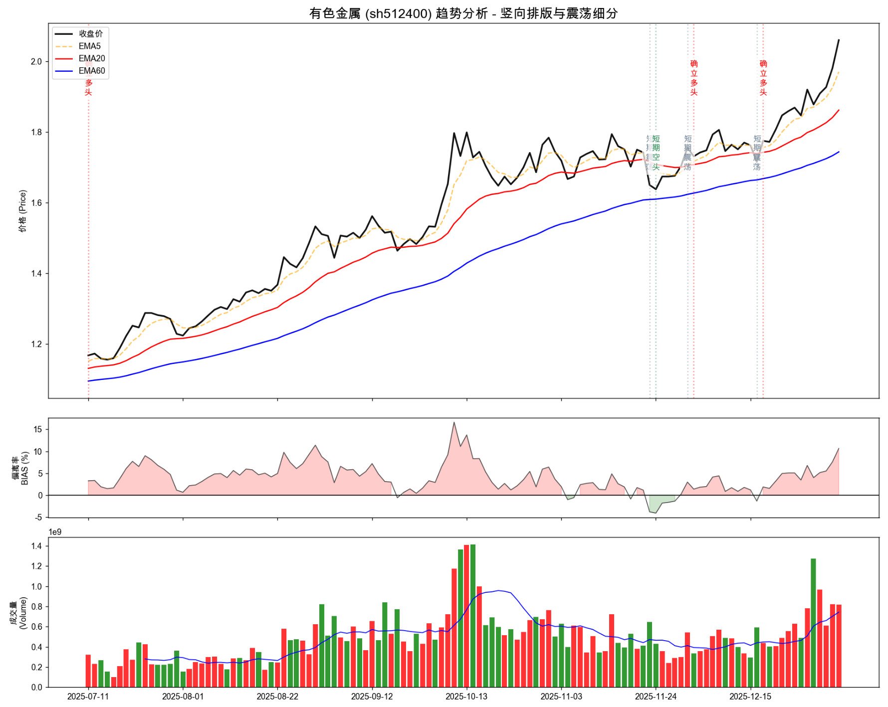This screenshot has width=888, height=707.
Task: Click the rightmost 短期震荡 annotation text
Action: 757,153
